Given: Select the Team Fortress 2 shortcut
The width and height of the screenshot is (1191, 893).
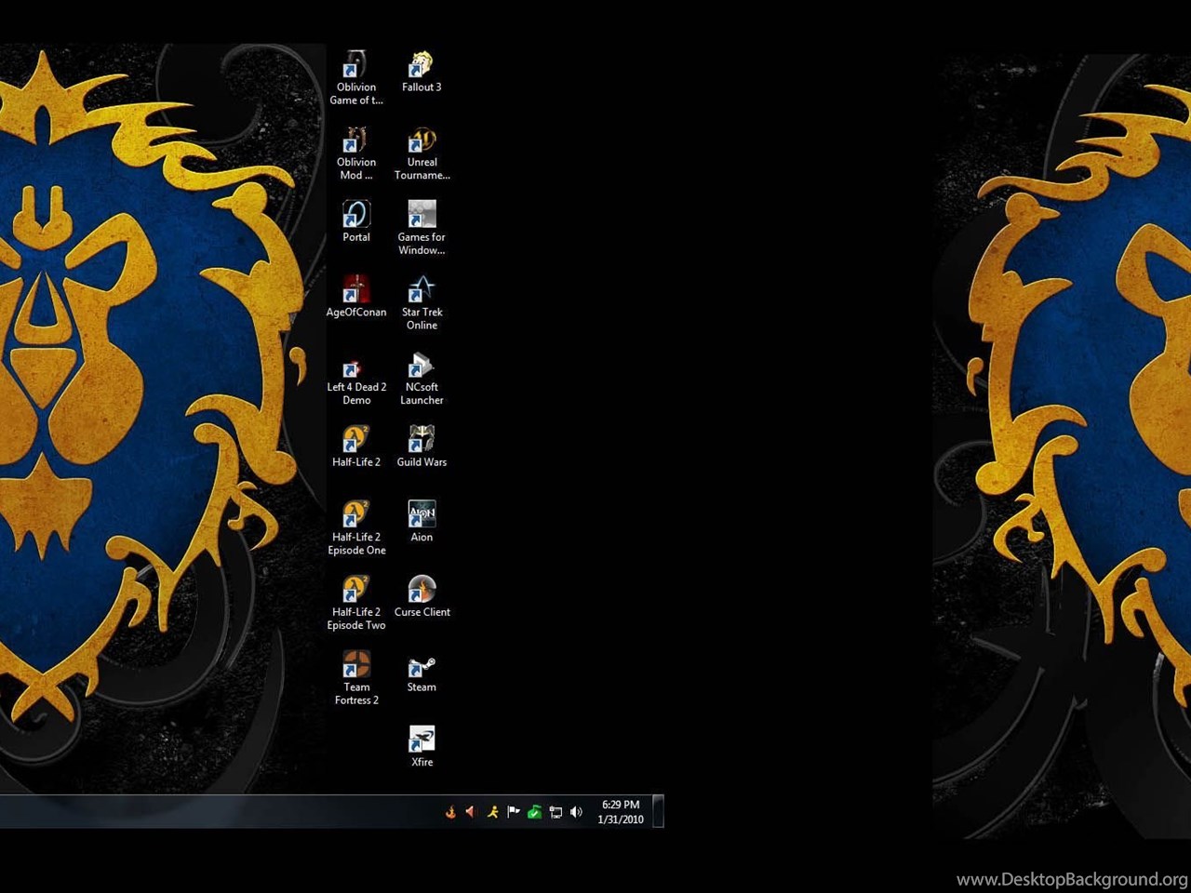Looking at the screenshot, I should click(x=356, y=678).
